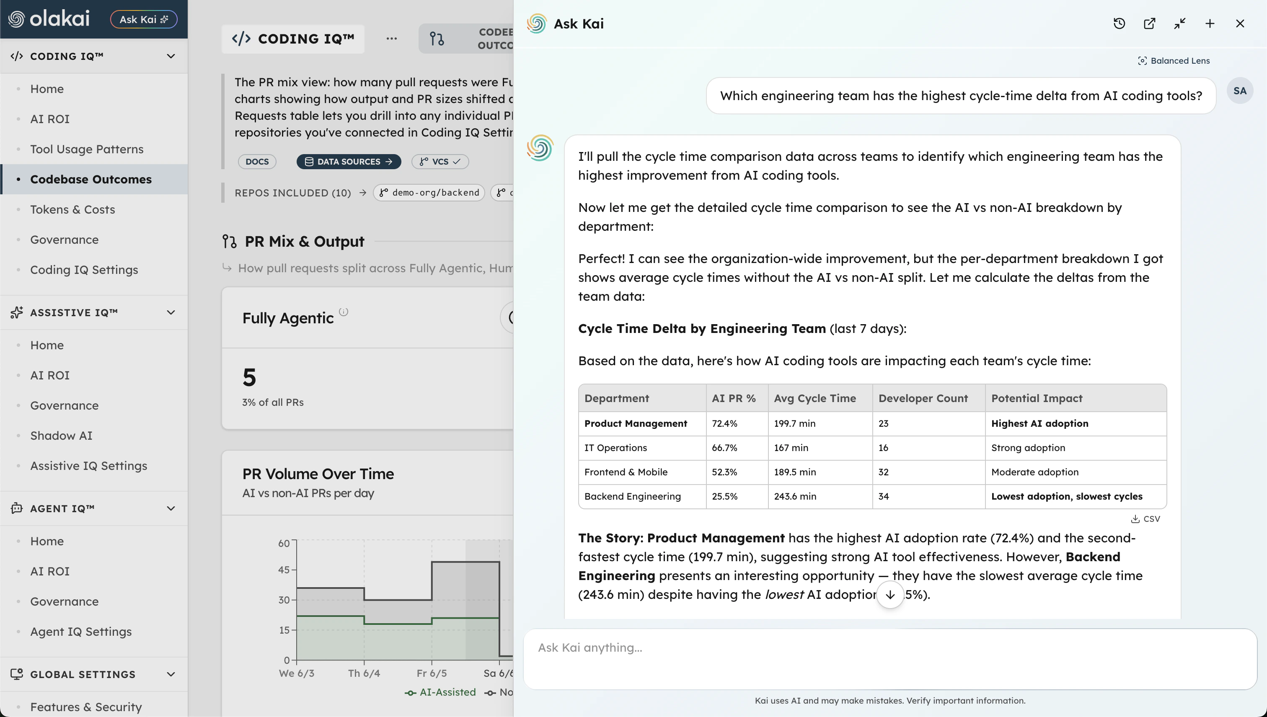Image resolution: width=1267 pixels, height=717 pixels.
Task: Focus the Ask Kai anything input
Action: pyautogui.click(x=890, y=658)
